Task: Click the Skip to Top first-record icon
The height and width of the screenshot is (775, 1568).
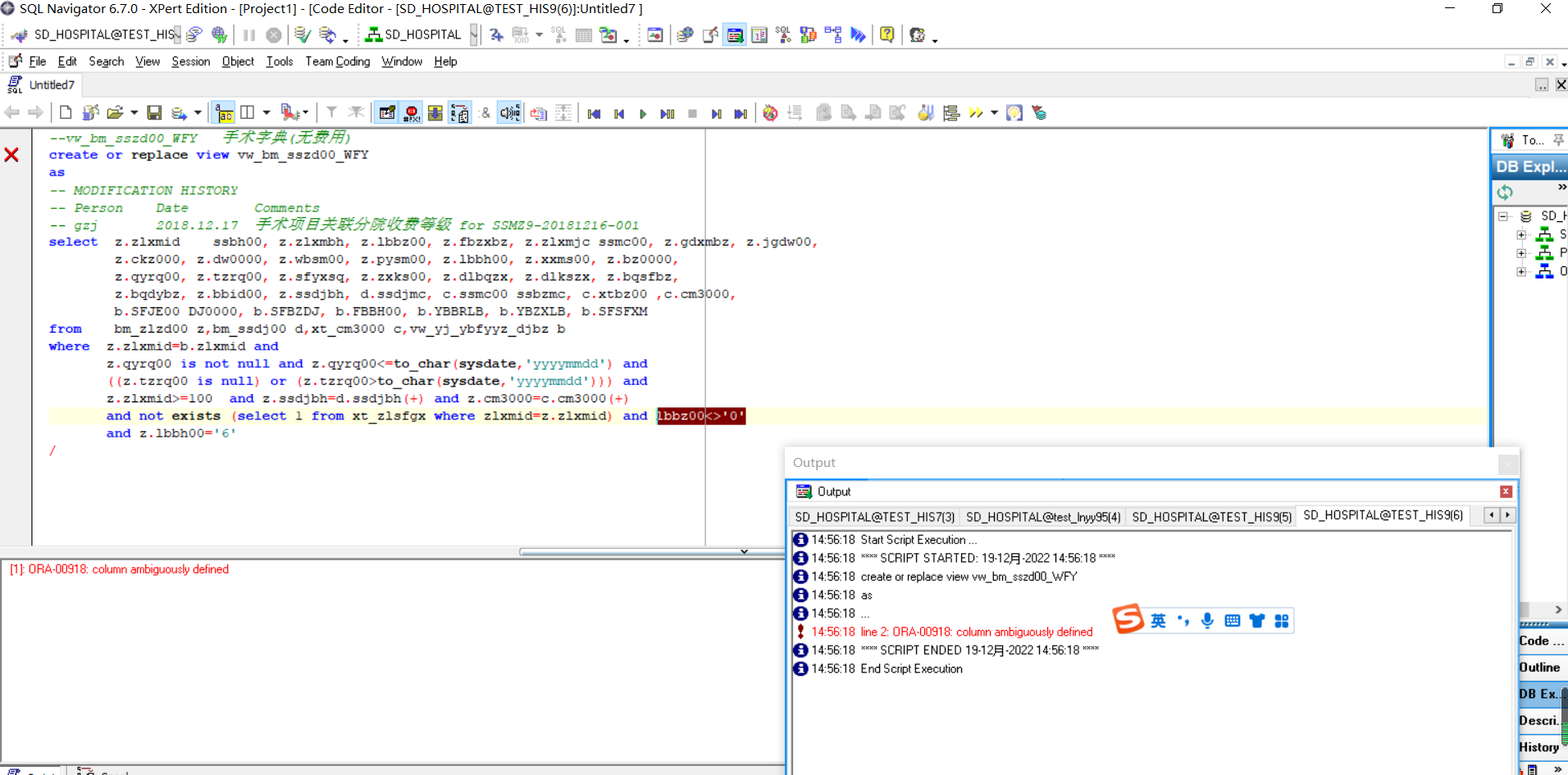Action: click(x=595, y=114)
